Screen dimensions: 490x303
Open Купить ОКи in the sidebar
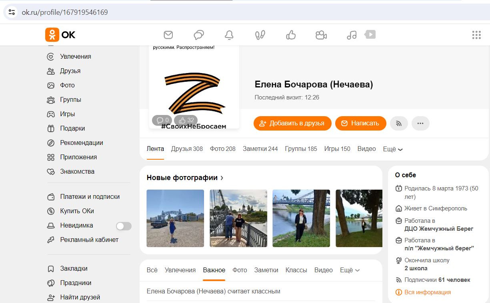[x=77, y=211]
